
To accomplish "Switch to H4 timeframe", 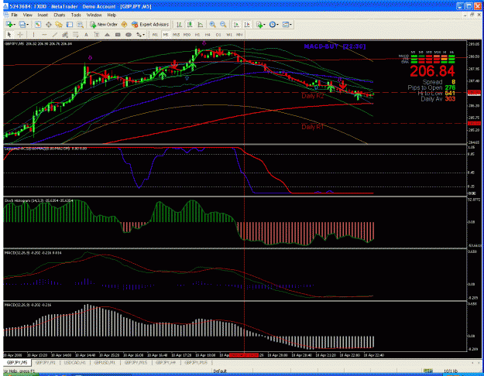I will click(x=208, y=35).
